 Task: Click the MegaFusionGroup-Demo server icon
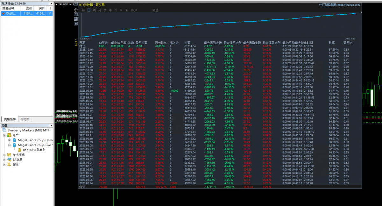coord(14,140)
